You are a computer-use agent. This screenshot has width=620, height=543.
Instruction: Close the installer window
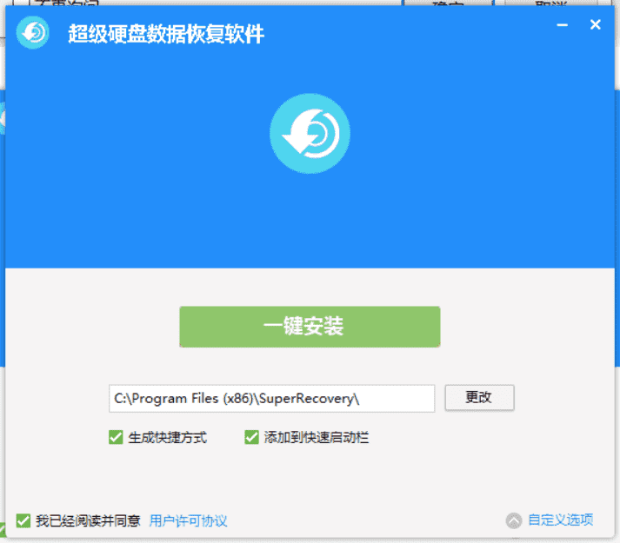pos(595,24)
